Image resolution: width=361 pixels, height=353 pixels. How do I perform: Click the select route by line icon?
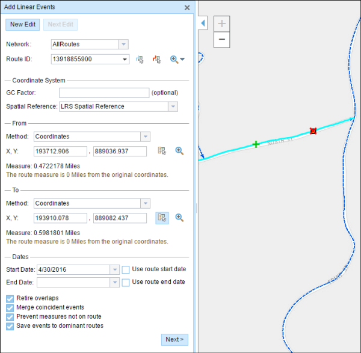158,59
